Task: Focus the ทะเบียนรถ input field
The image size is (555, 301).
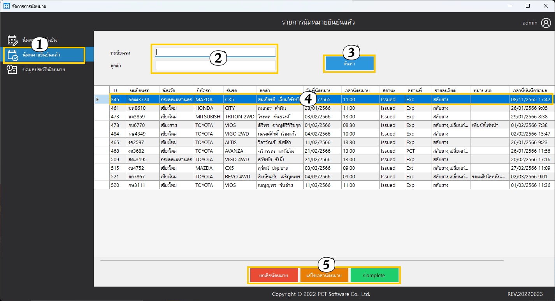Action: point(215,52)
